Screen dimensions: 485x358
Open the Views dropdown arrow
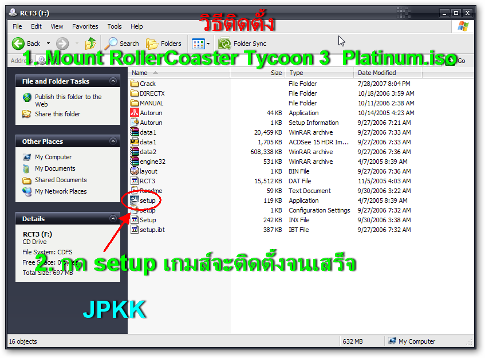pos(208,44)
